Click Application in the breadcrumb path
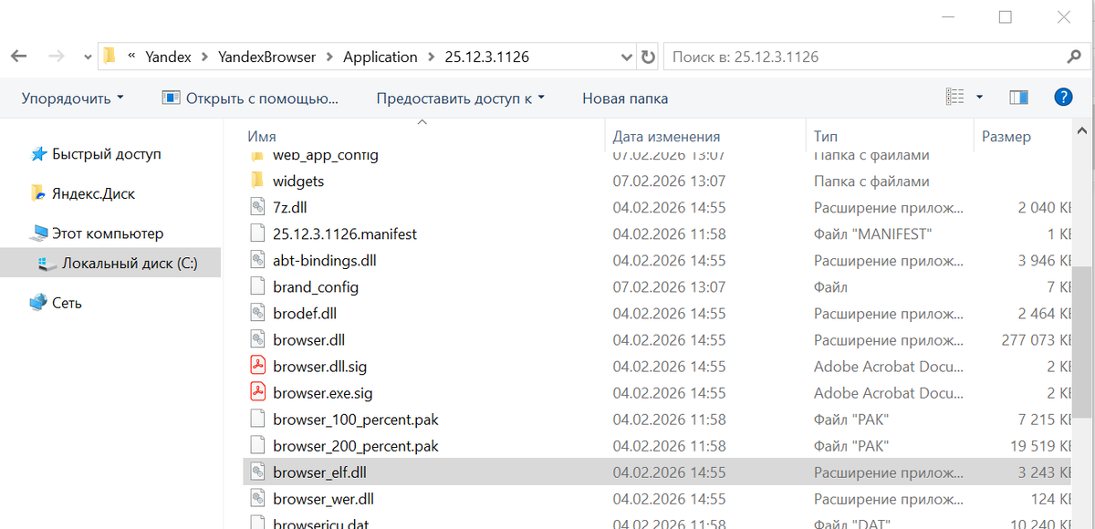The width and height of the screenshot is (1095, 529). tap(381, 56)
